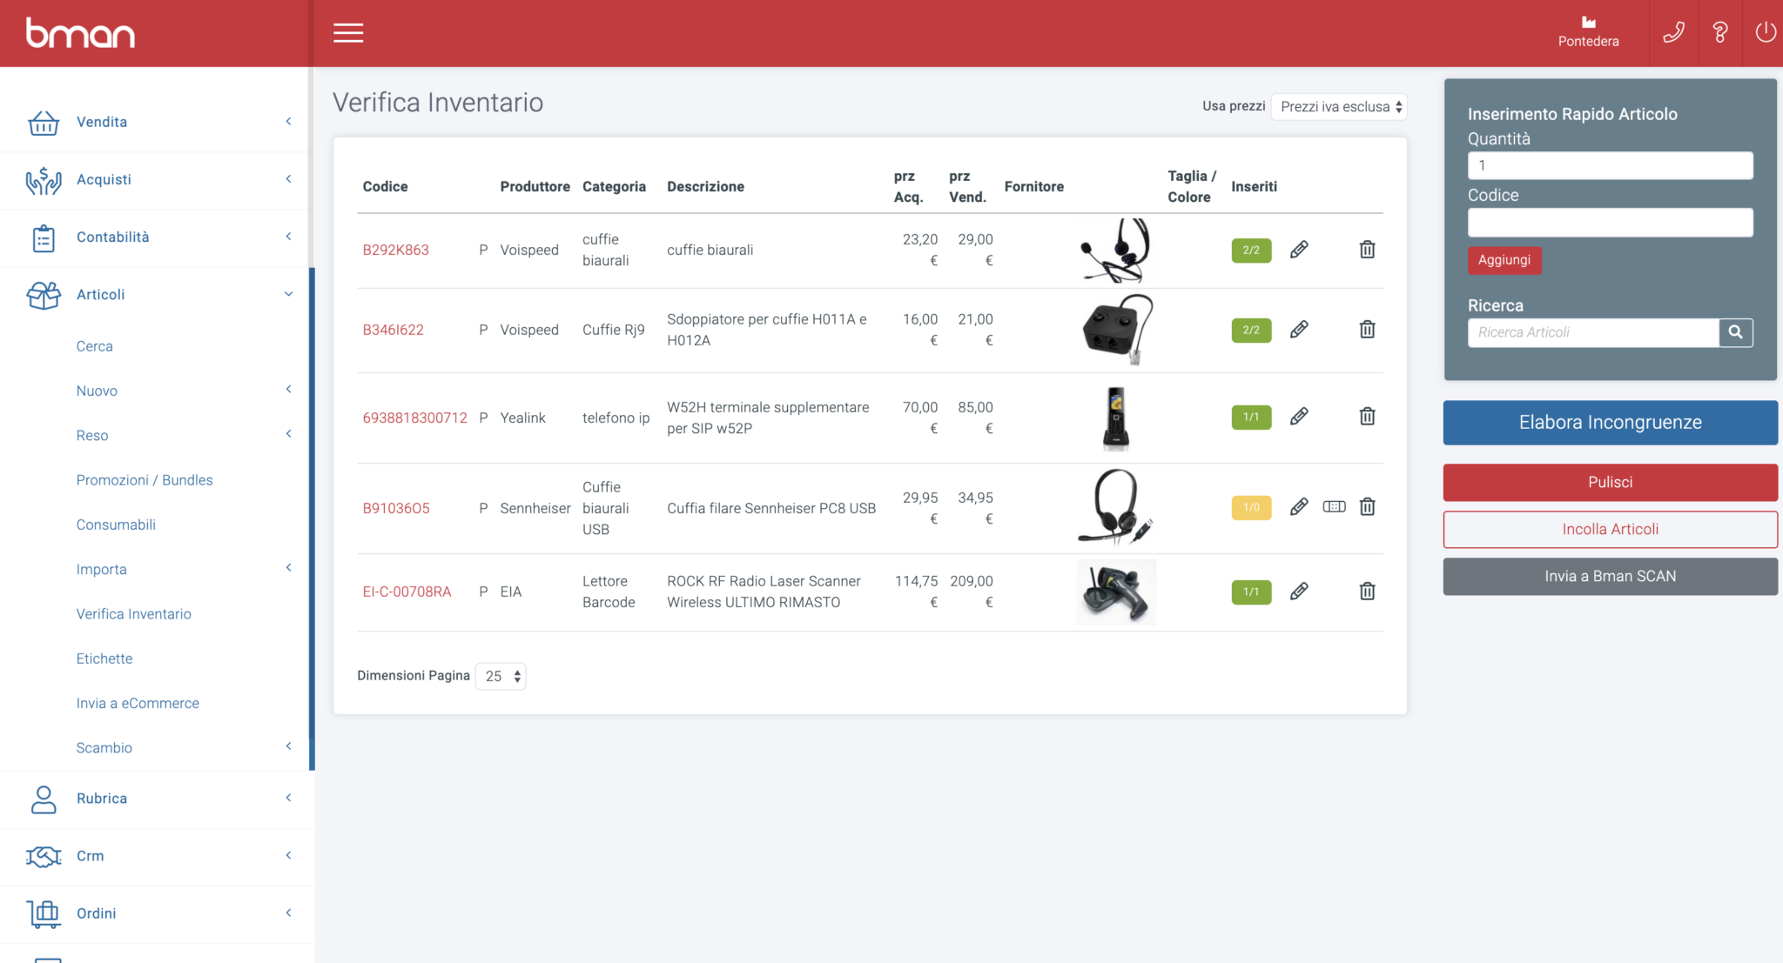This screenshot has width=1783, height=963.
Task: Click the Ricerca Articoli input field
Action: (x=1593, y=332)
